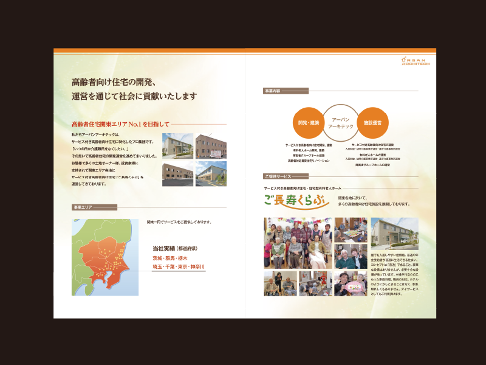Viewport: 486px width, 365px height.
Task: Click text 多くの高齢者向け住宅施設を展開しております。
Action: [x=374, y=204]
